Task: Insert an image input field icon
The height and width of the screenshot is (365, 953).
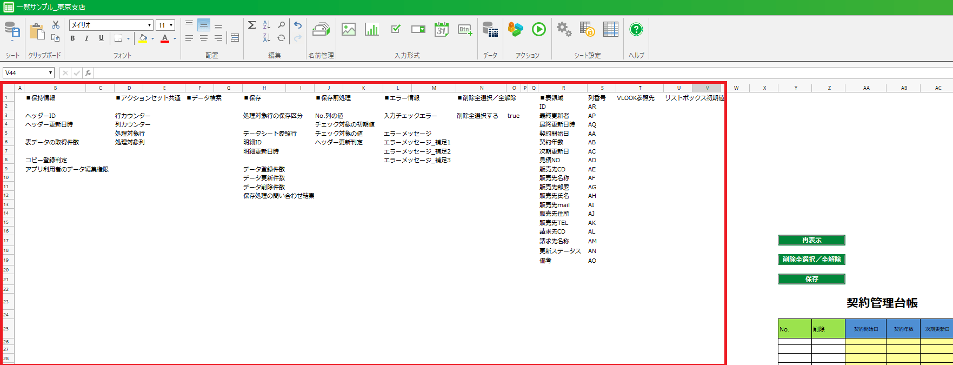Action: [x=349, y=30]
